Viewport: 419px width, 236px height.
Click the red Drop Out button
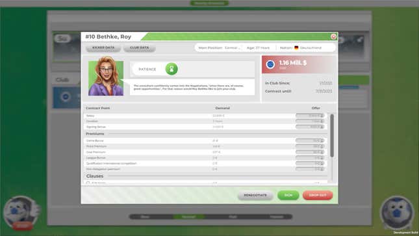point(318,195)
